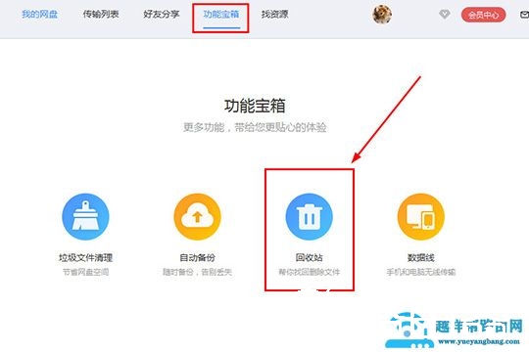The height and width of the screenshot is (352, 529).
Task: Click the 功能宝箱 page heading
Action: click(255, 106)
